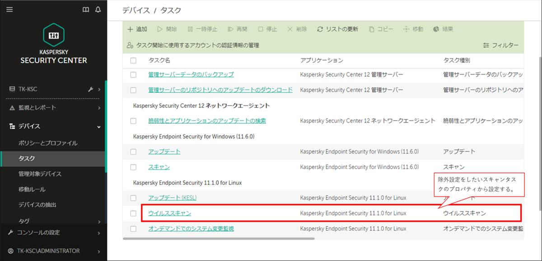Expand the TK-KSC\ADMINISTRATOR account menu
Viewport: 542px width, 261px height.
coord(99,251)
